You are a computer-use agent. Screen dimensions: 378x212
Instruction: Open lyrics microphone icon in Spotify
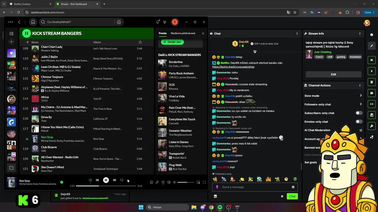157,182
